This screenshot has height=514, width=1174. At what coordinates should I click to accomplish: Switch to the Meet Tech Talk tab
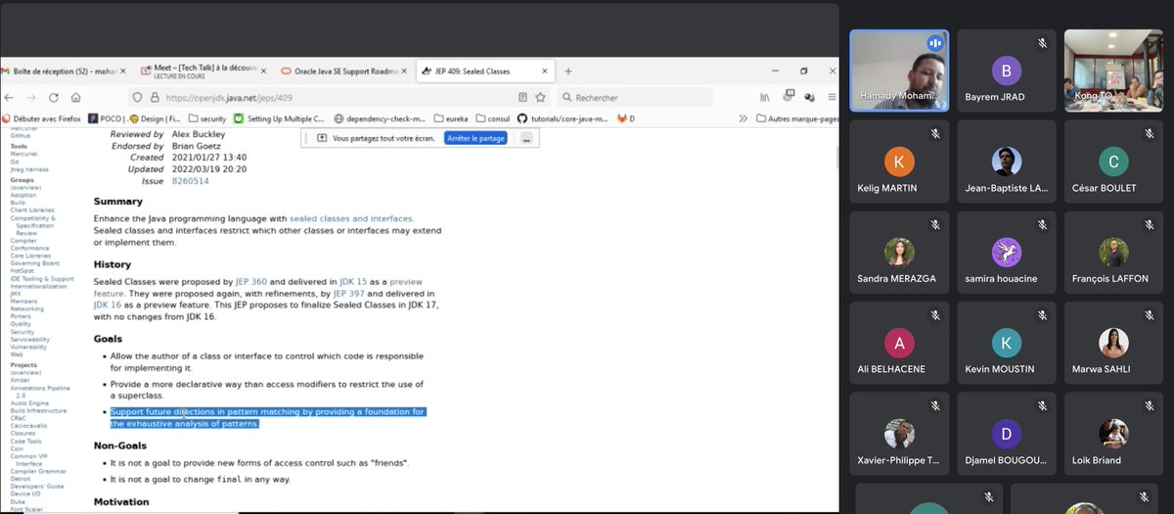(x=202, y=70)
